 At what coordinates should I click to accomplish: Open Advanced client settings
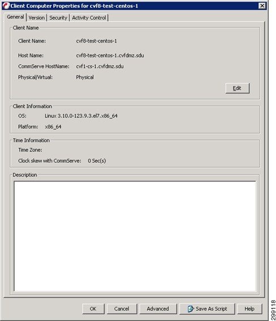coord(158,309)
